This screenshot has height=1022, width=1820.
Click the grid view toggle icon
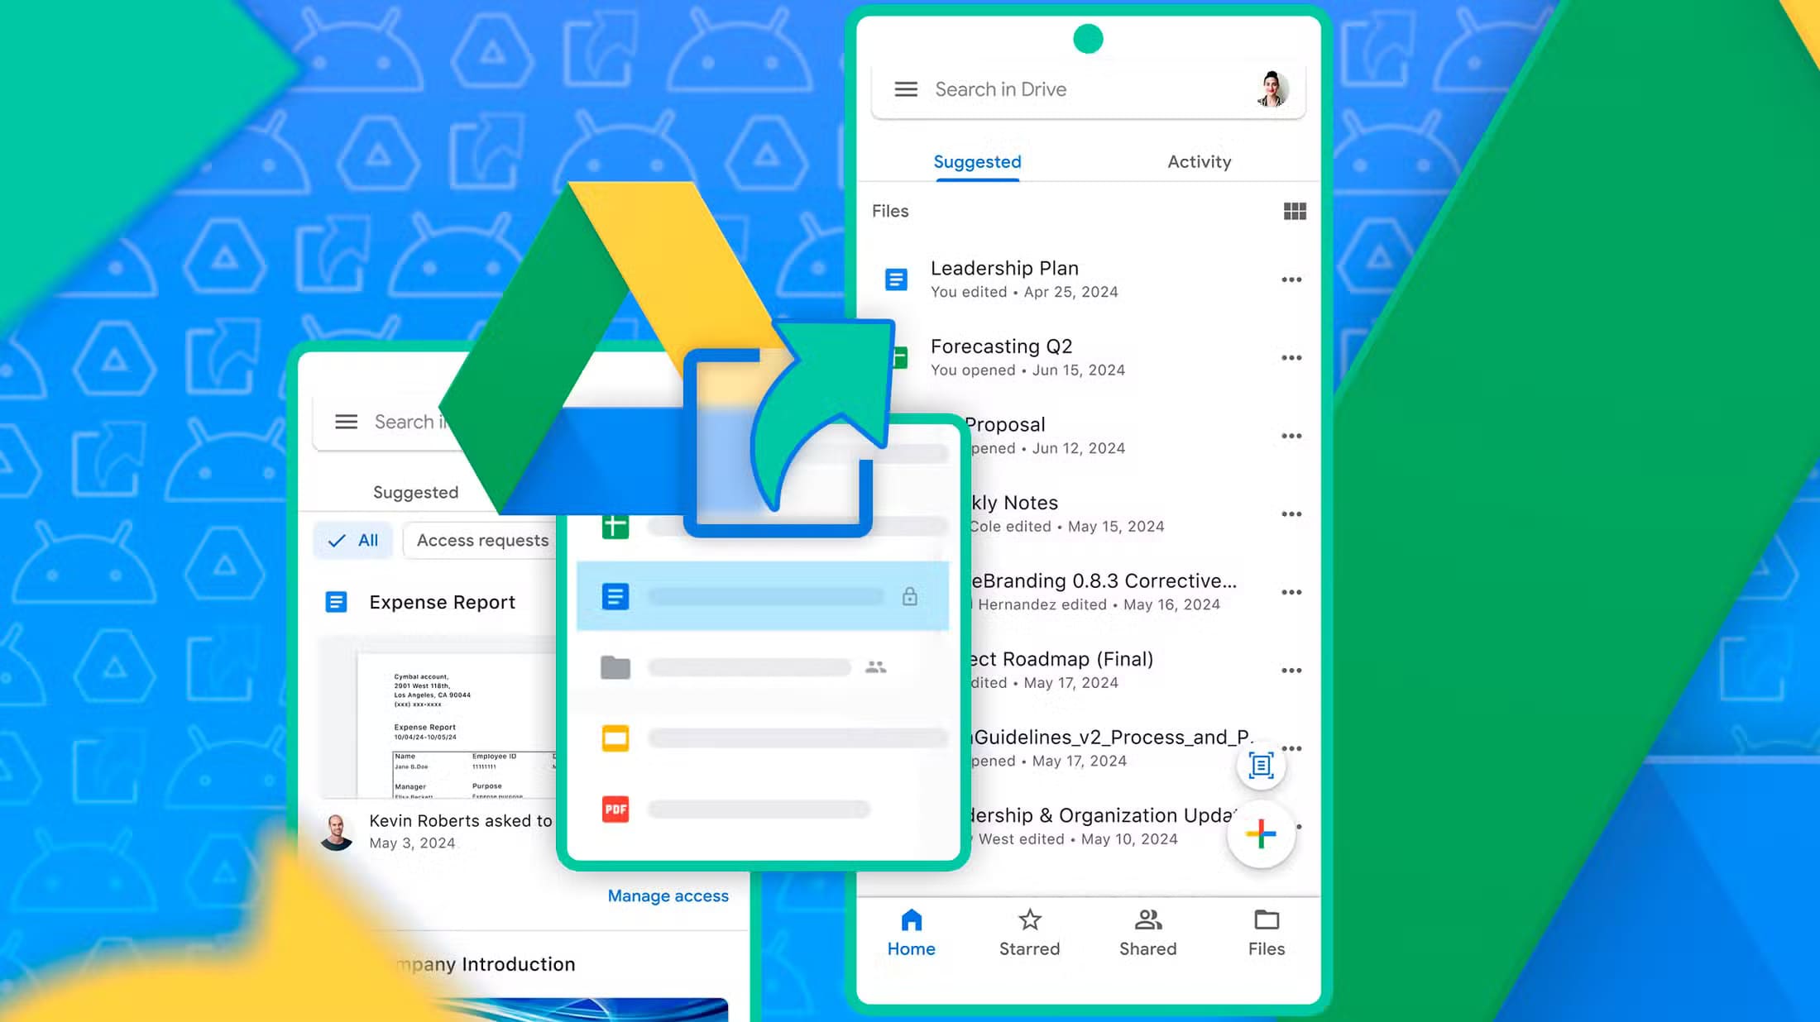point(1294,210)
